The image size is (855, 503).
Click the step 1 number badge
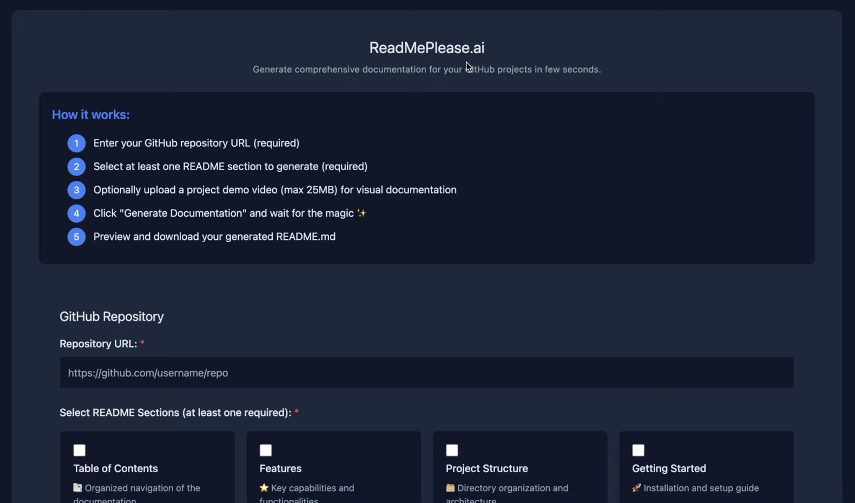point(76,143)
